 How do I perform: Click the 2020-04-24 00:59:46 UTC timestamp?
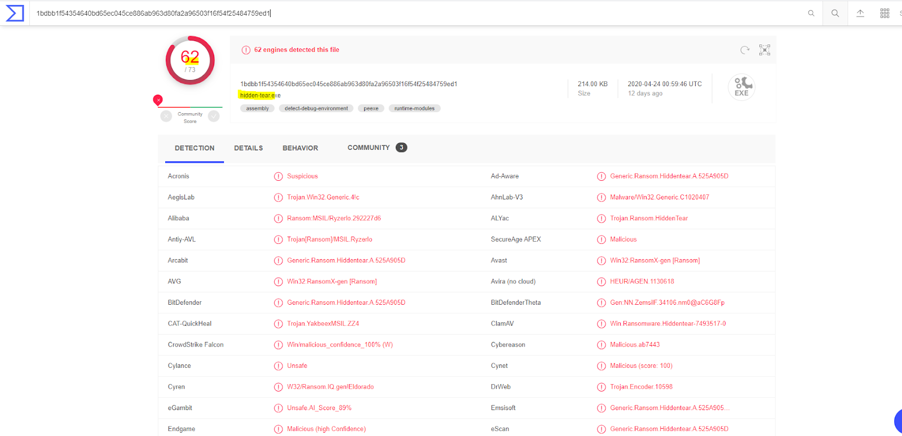[x=665, y=84]
